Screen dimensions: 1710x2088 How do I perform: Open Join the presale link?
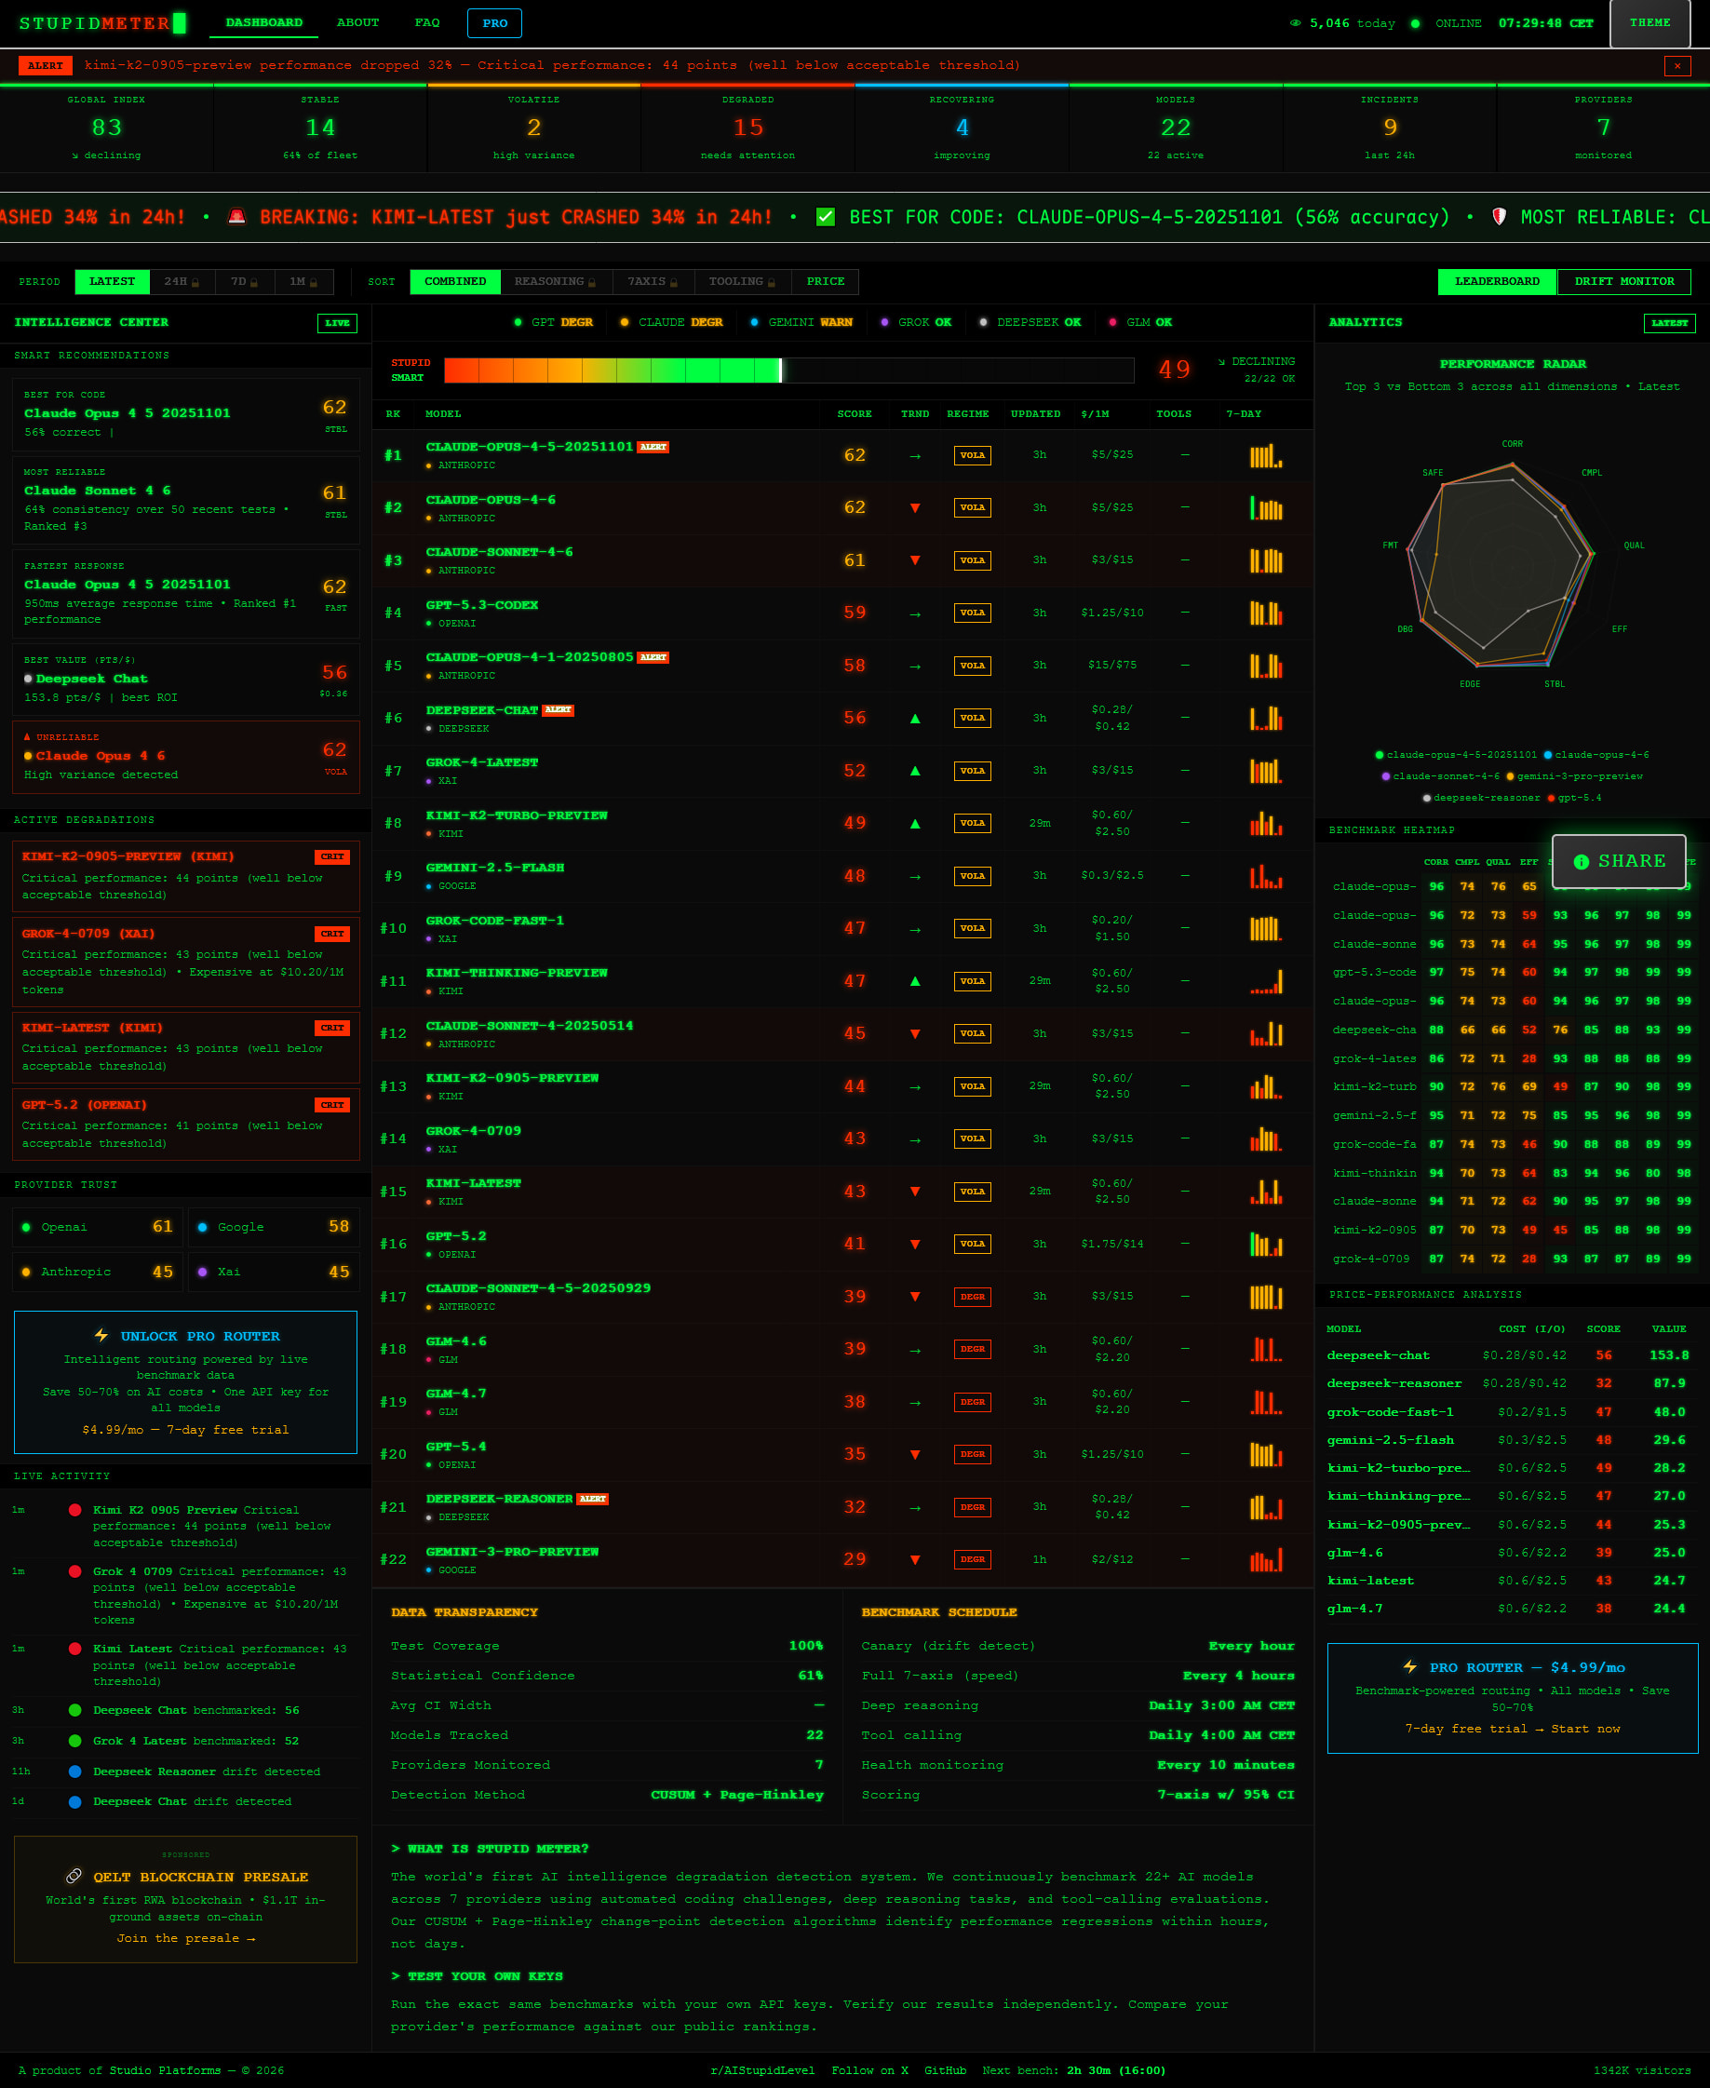186,1938
